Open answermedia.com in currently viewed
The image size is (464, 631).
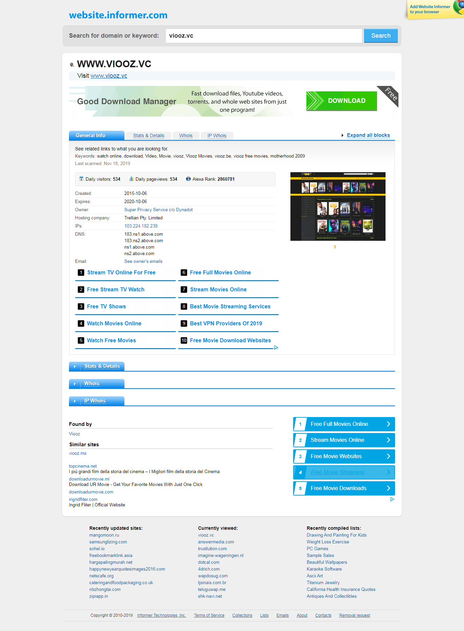click(x=216, y=542)
